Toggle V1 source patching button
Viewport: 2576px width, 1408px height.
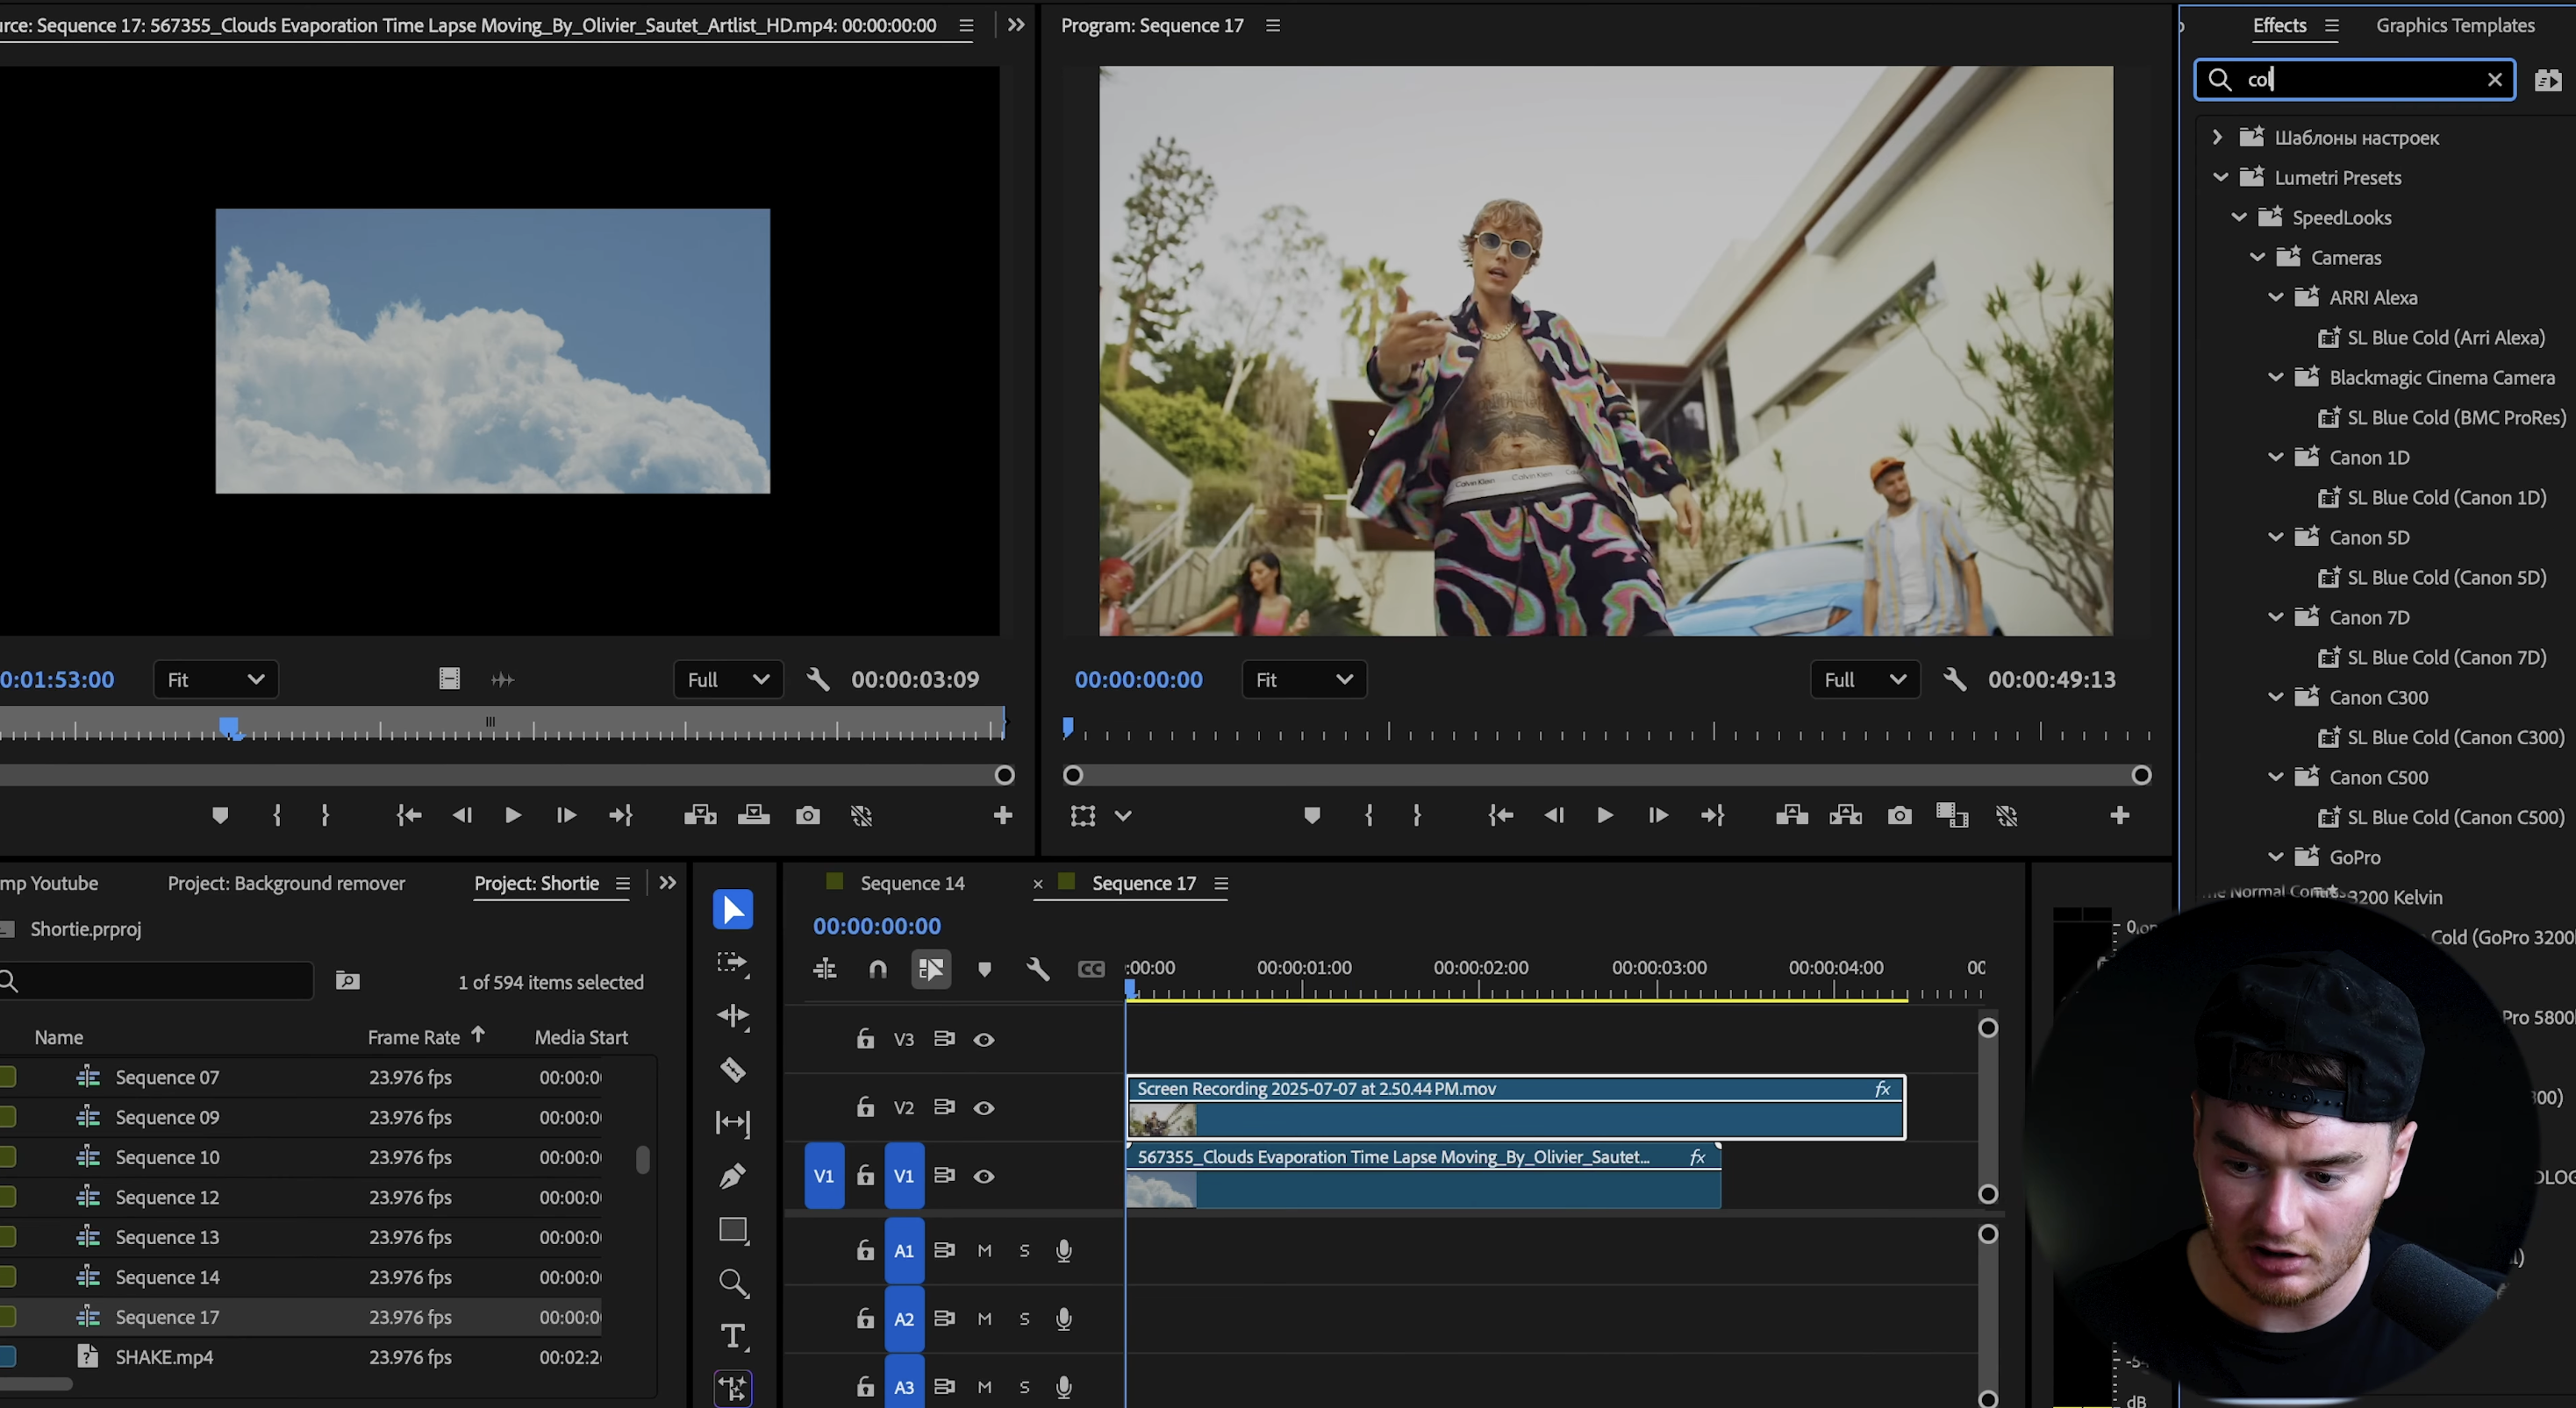pos(824,1177)
